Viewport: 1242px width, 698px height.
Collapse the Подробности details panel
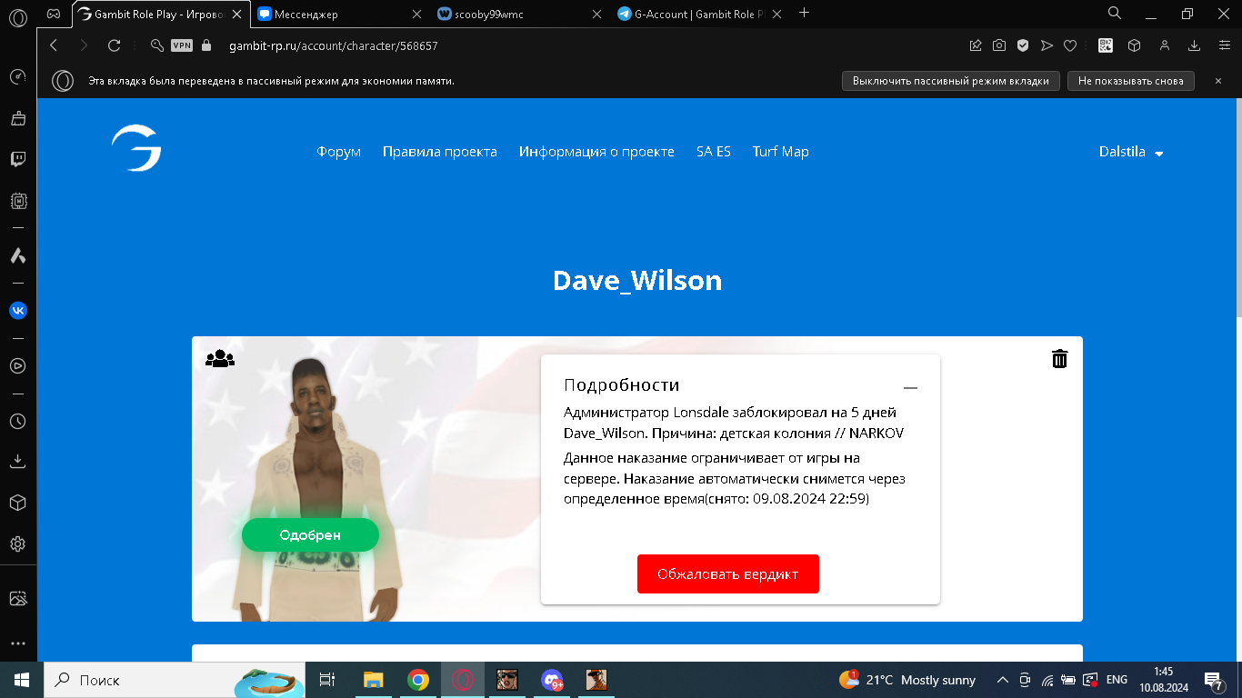pyautogui.click(x=910, y=387)
